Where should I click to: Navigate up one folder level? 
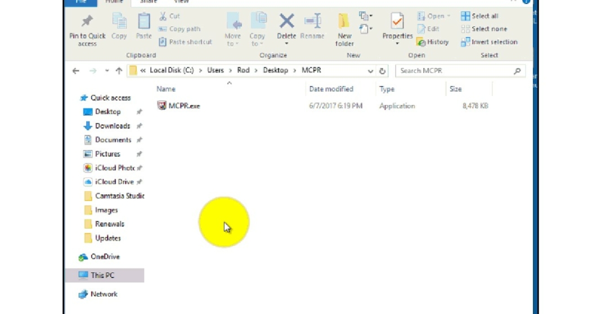pyautogui.click(x=119, y=71)
